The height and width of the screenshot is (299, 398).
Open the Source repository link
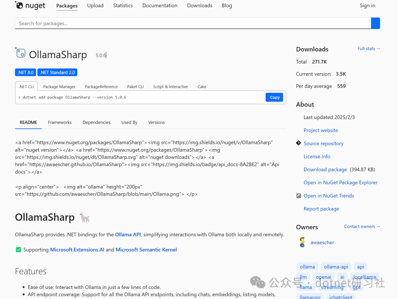(324, 144)
